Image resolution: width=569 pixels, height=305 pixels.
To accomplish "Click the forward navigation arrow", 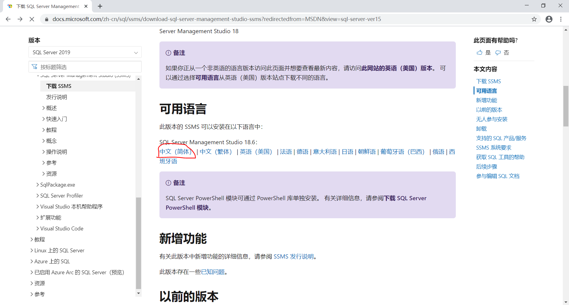I will coord(20,19).
